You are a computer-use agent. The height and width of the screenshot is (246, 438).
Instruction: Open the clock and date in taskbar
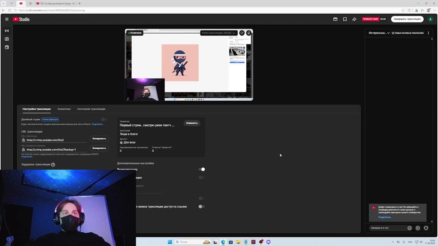[x=430, y=242]
